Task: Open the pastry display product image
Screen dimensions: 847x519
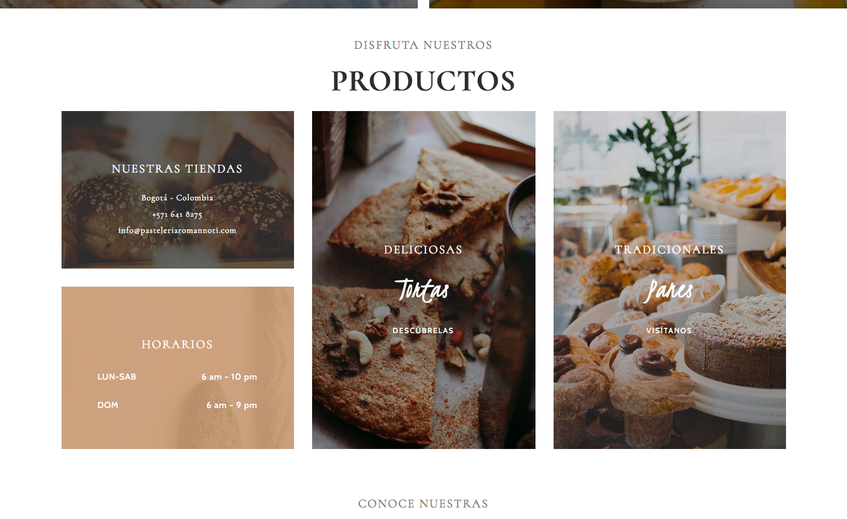Action: (x=670, y=280)
